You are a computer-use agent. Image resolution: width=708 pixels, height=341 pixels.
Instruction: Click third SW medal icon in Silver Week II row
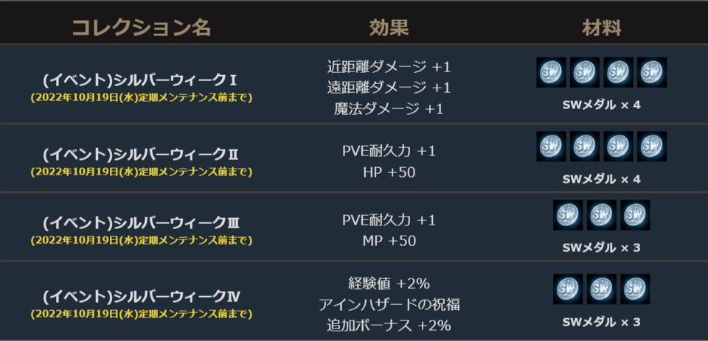point(618,147)
